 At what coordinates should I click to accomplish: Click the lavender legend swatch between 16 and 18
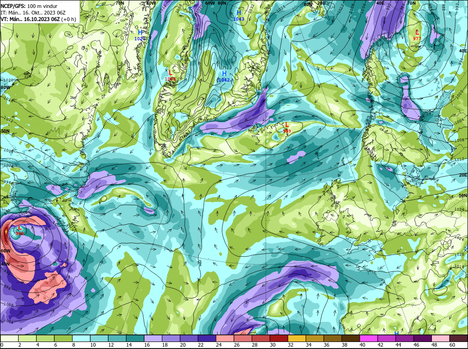153,338
